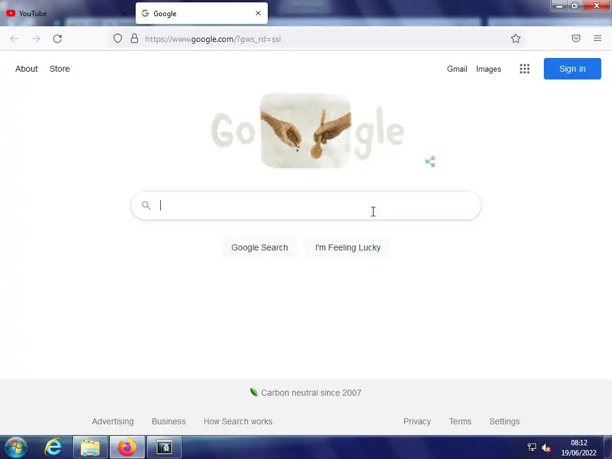Image resolution: width=612 pixels, height=459 pixels.
Task: Open the About link
Action: (x=26, y=69)
